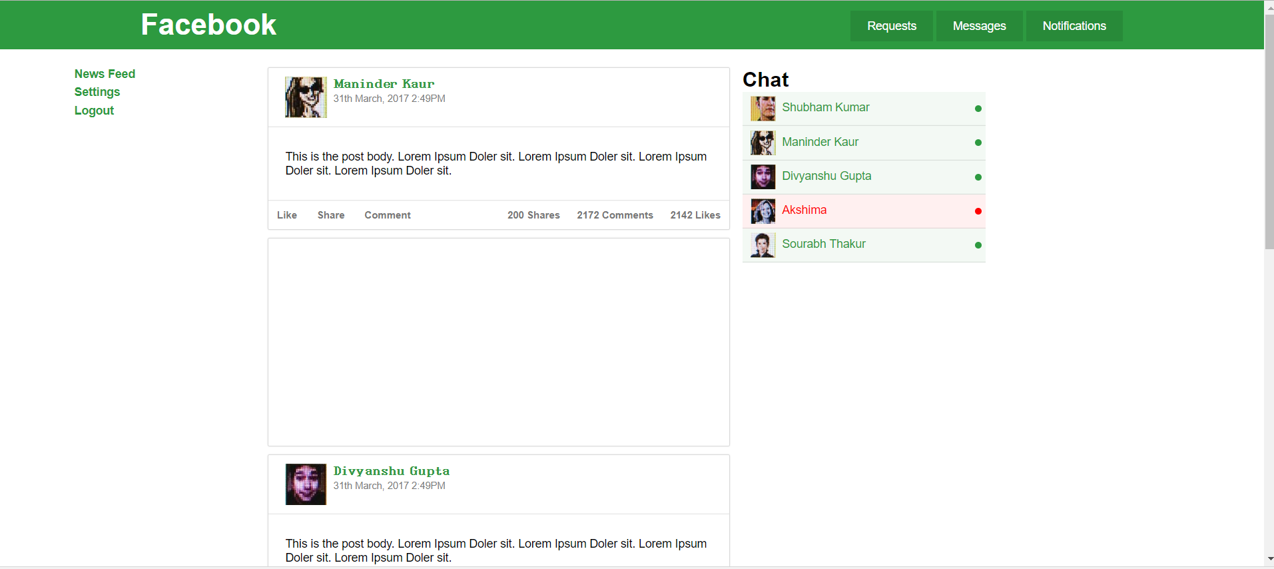The height and width of the screenshot is (569, 1274).
Task: Log out using the Logout link
Action: pos(94,111)
